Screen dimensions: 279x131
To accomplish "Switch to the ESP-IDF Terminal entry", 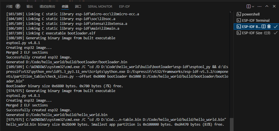I will tap(256, 20).
